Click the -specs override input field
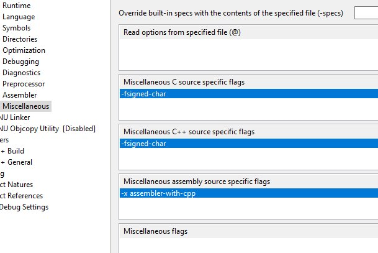 (366, 13)
